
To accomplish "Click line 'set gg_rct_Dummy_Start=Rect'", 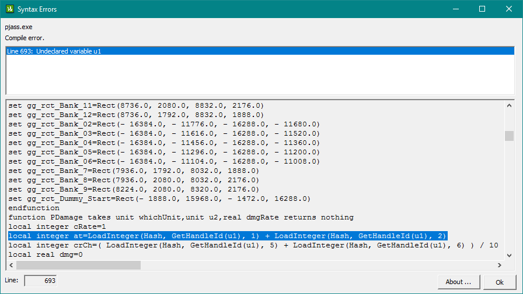I will point(159,199).
